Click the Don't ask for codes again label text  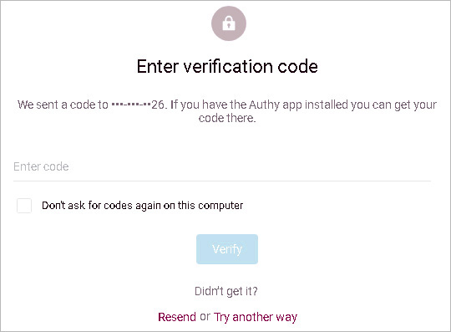click(x=142, y=206)
